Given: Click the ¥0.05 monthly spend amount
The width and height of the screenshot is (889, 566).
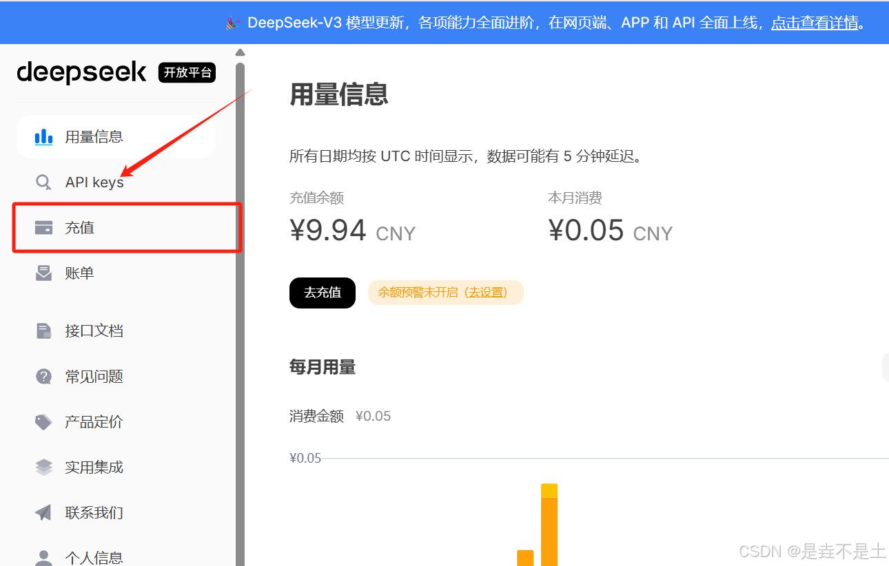Looking at the screenshot, I should (x=586, y=231).
